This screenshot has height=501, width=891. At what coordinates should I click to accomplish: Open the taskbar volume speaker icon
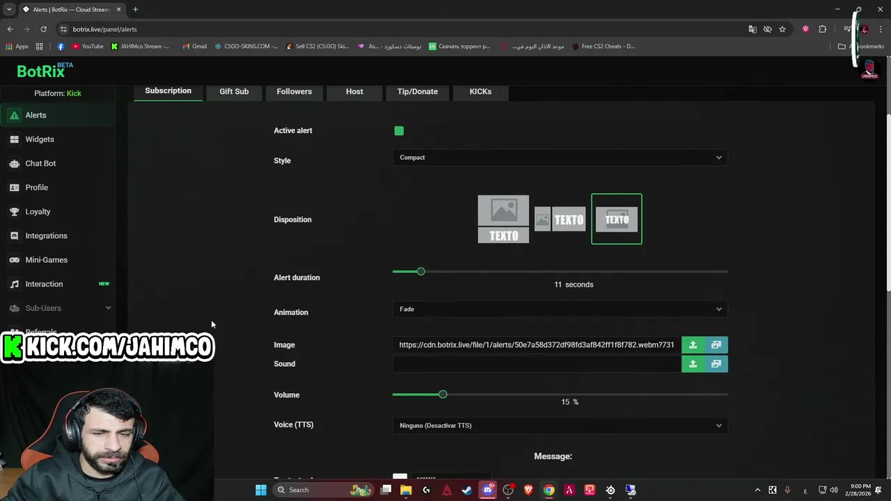click(x=834, y=490)
